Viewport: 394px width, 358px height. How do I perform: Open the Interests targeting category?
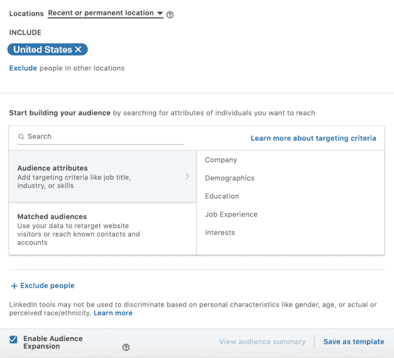point(220,233)
